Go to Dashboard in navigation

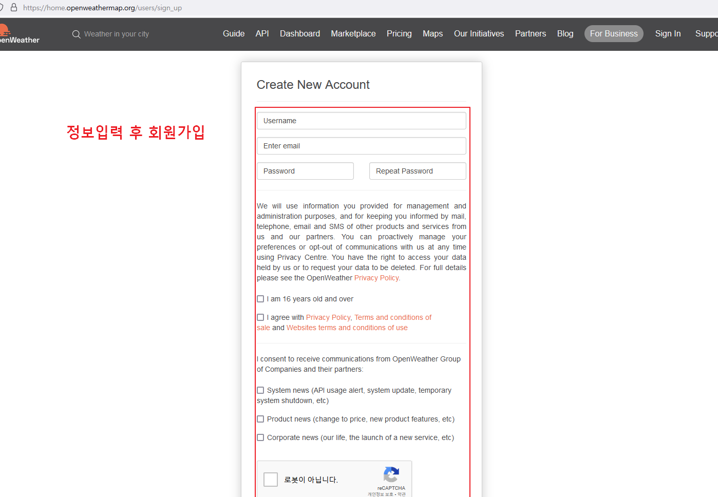tap(300, 34)
